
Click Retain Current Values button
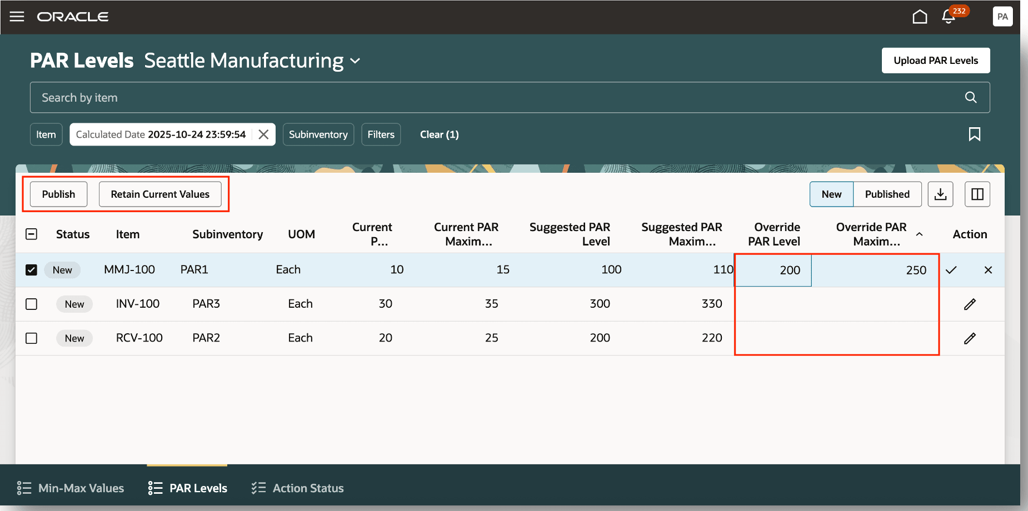[x=160, y=194]
